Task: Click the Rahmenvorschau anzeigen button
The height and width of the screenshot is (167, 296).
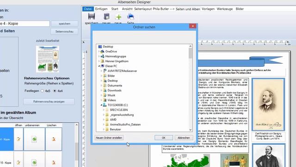Action: coord(49,102)
